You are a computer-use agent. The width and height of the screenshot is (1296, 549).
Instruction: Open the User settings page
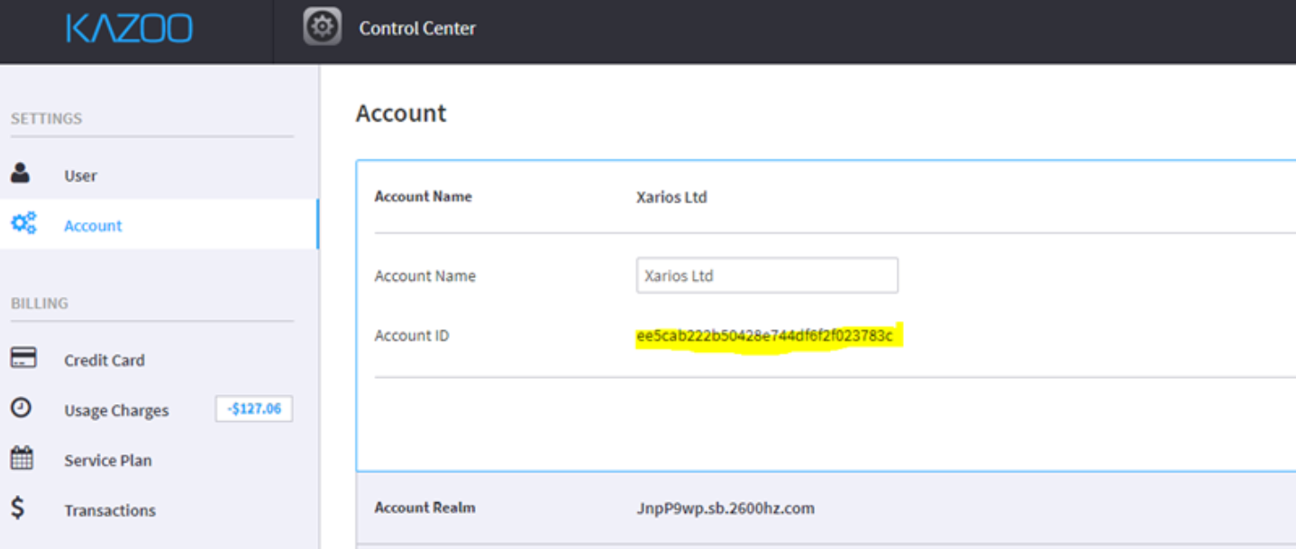(x=80, y=175)
